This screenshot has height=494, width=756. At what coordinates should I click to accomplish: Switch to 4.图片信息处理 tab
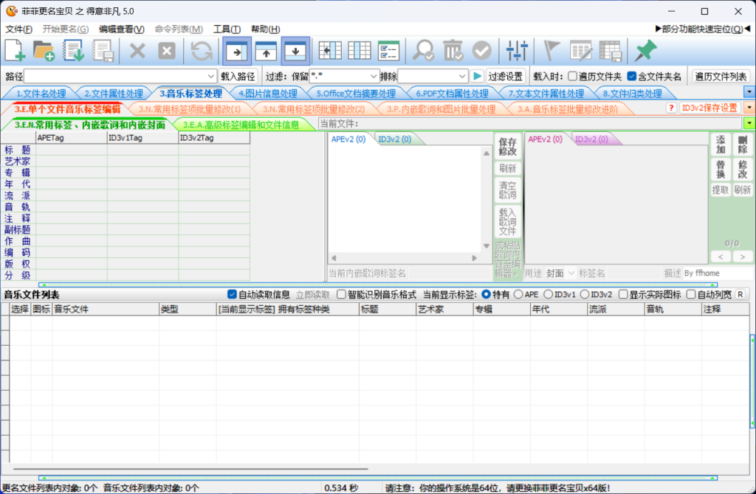[267, 94]
